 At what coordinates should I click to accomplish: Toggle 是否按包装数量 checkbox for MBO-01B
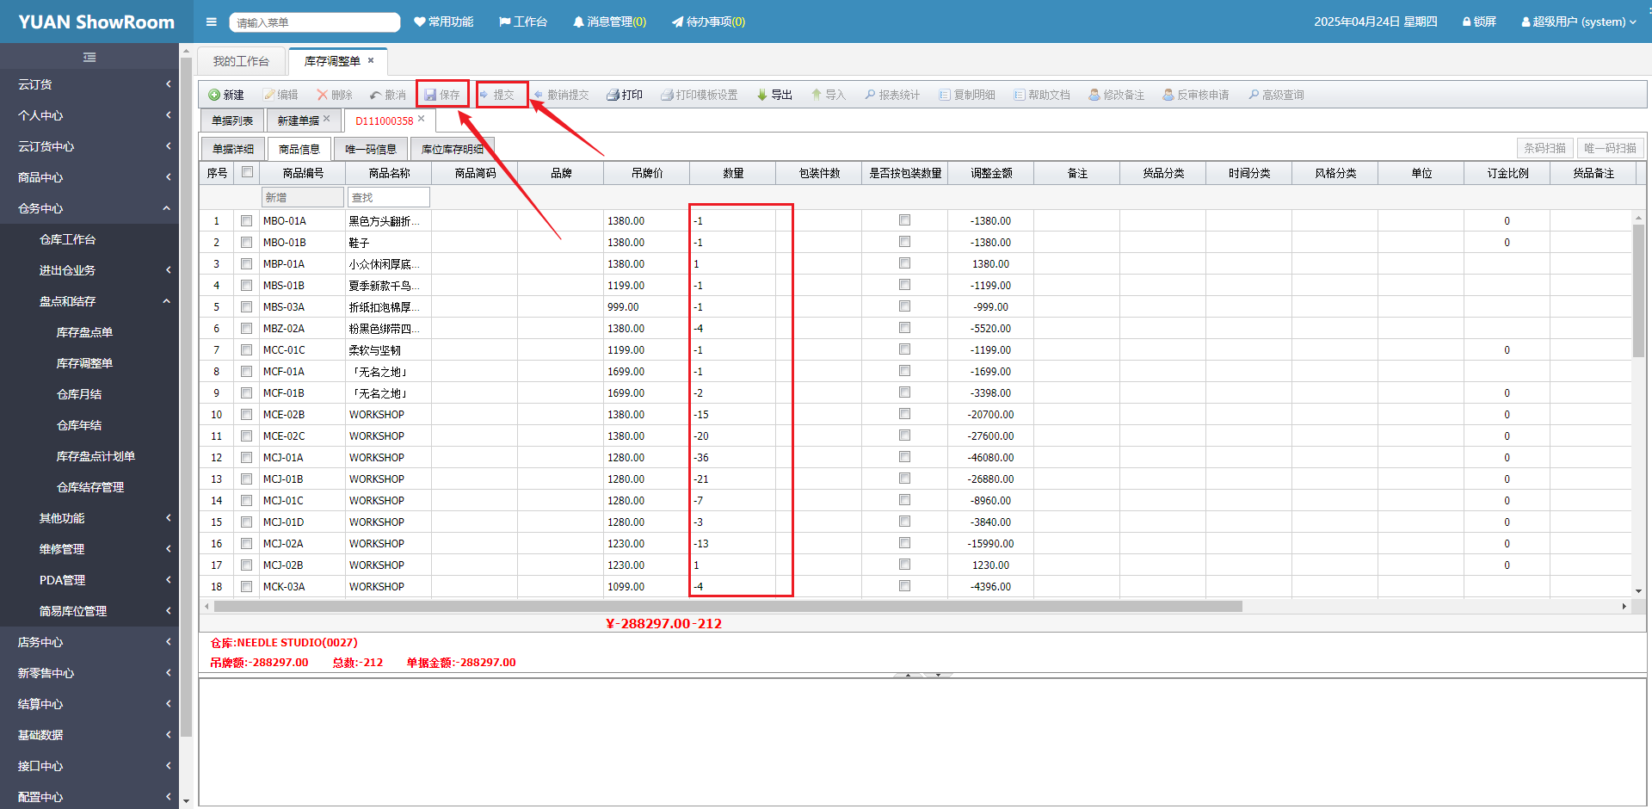click(x=904, y=242)
